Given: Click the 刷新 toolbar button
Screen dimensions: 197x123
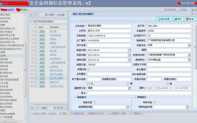Looking at the screenshot, I should pos(63,113).
